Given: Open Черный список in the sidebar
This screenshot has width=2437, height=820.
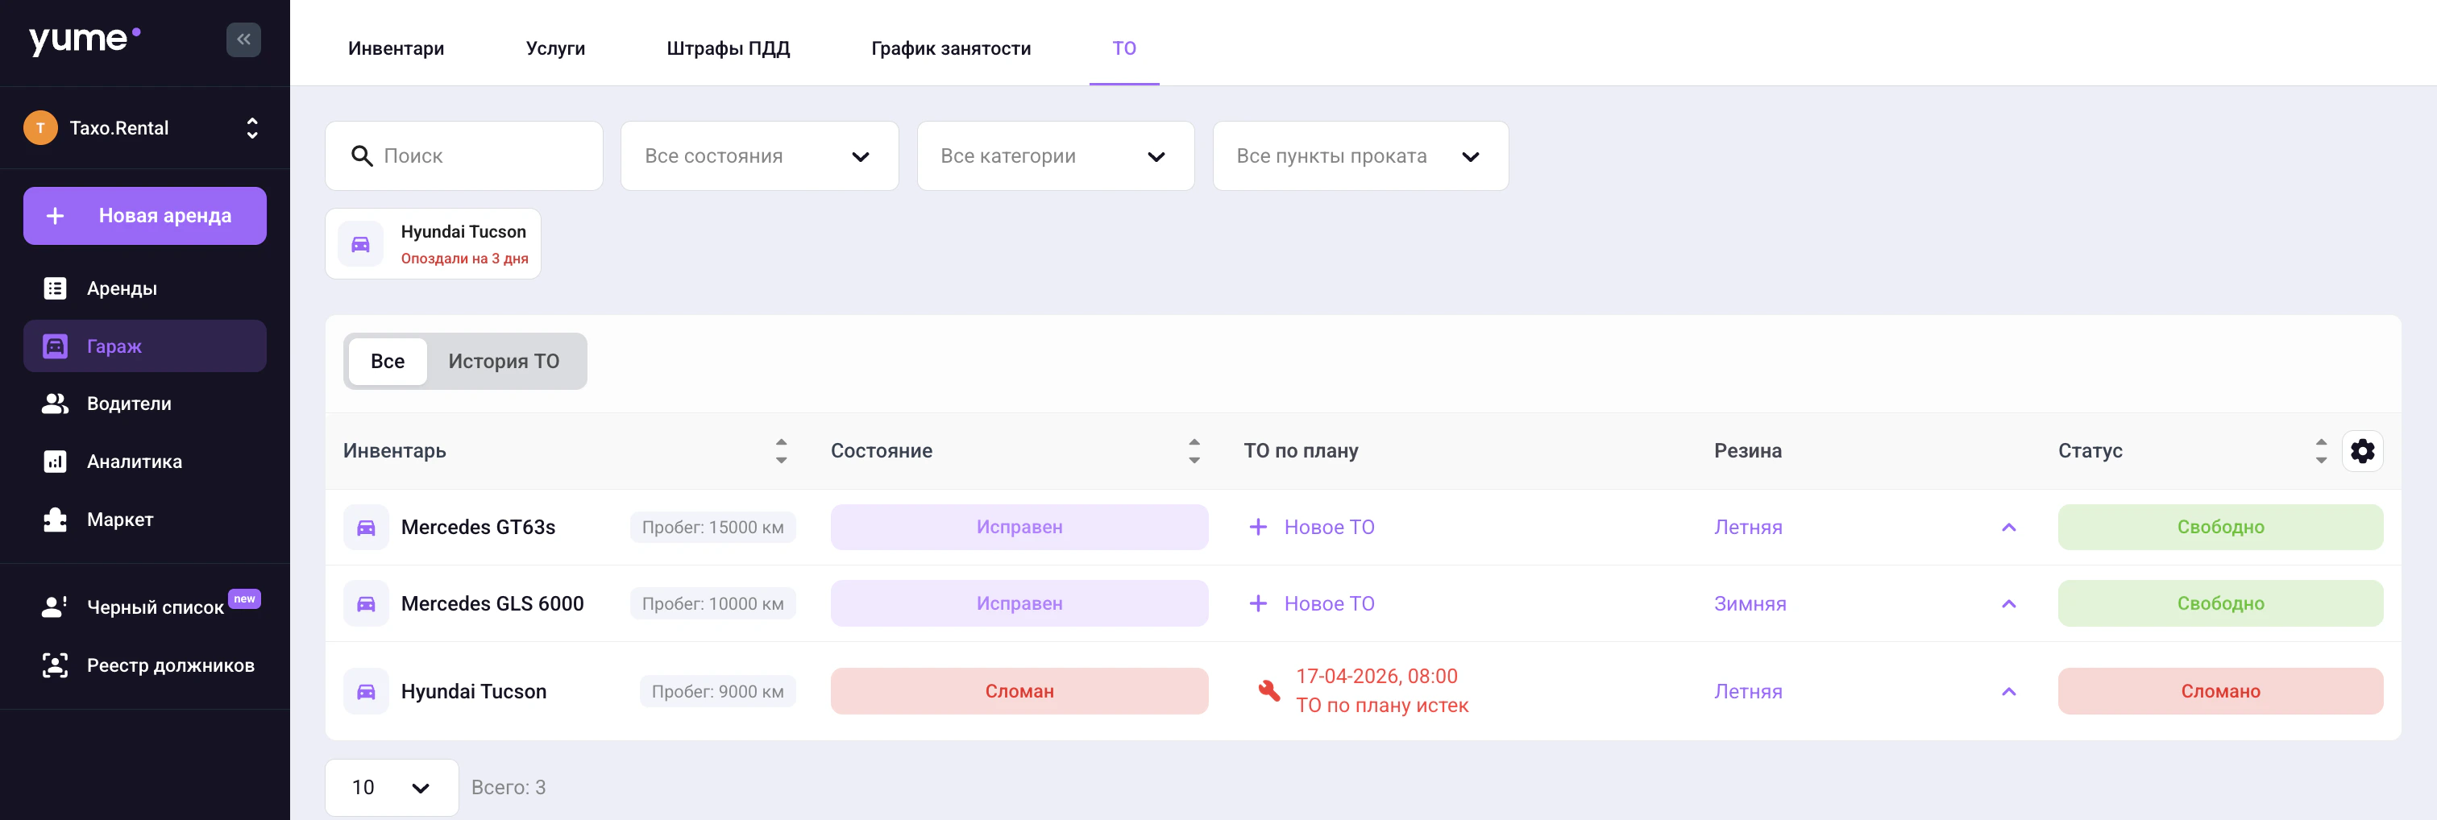Looking at the screenshot, I should pos(145,607).
